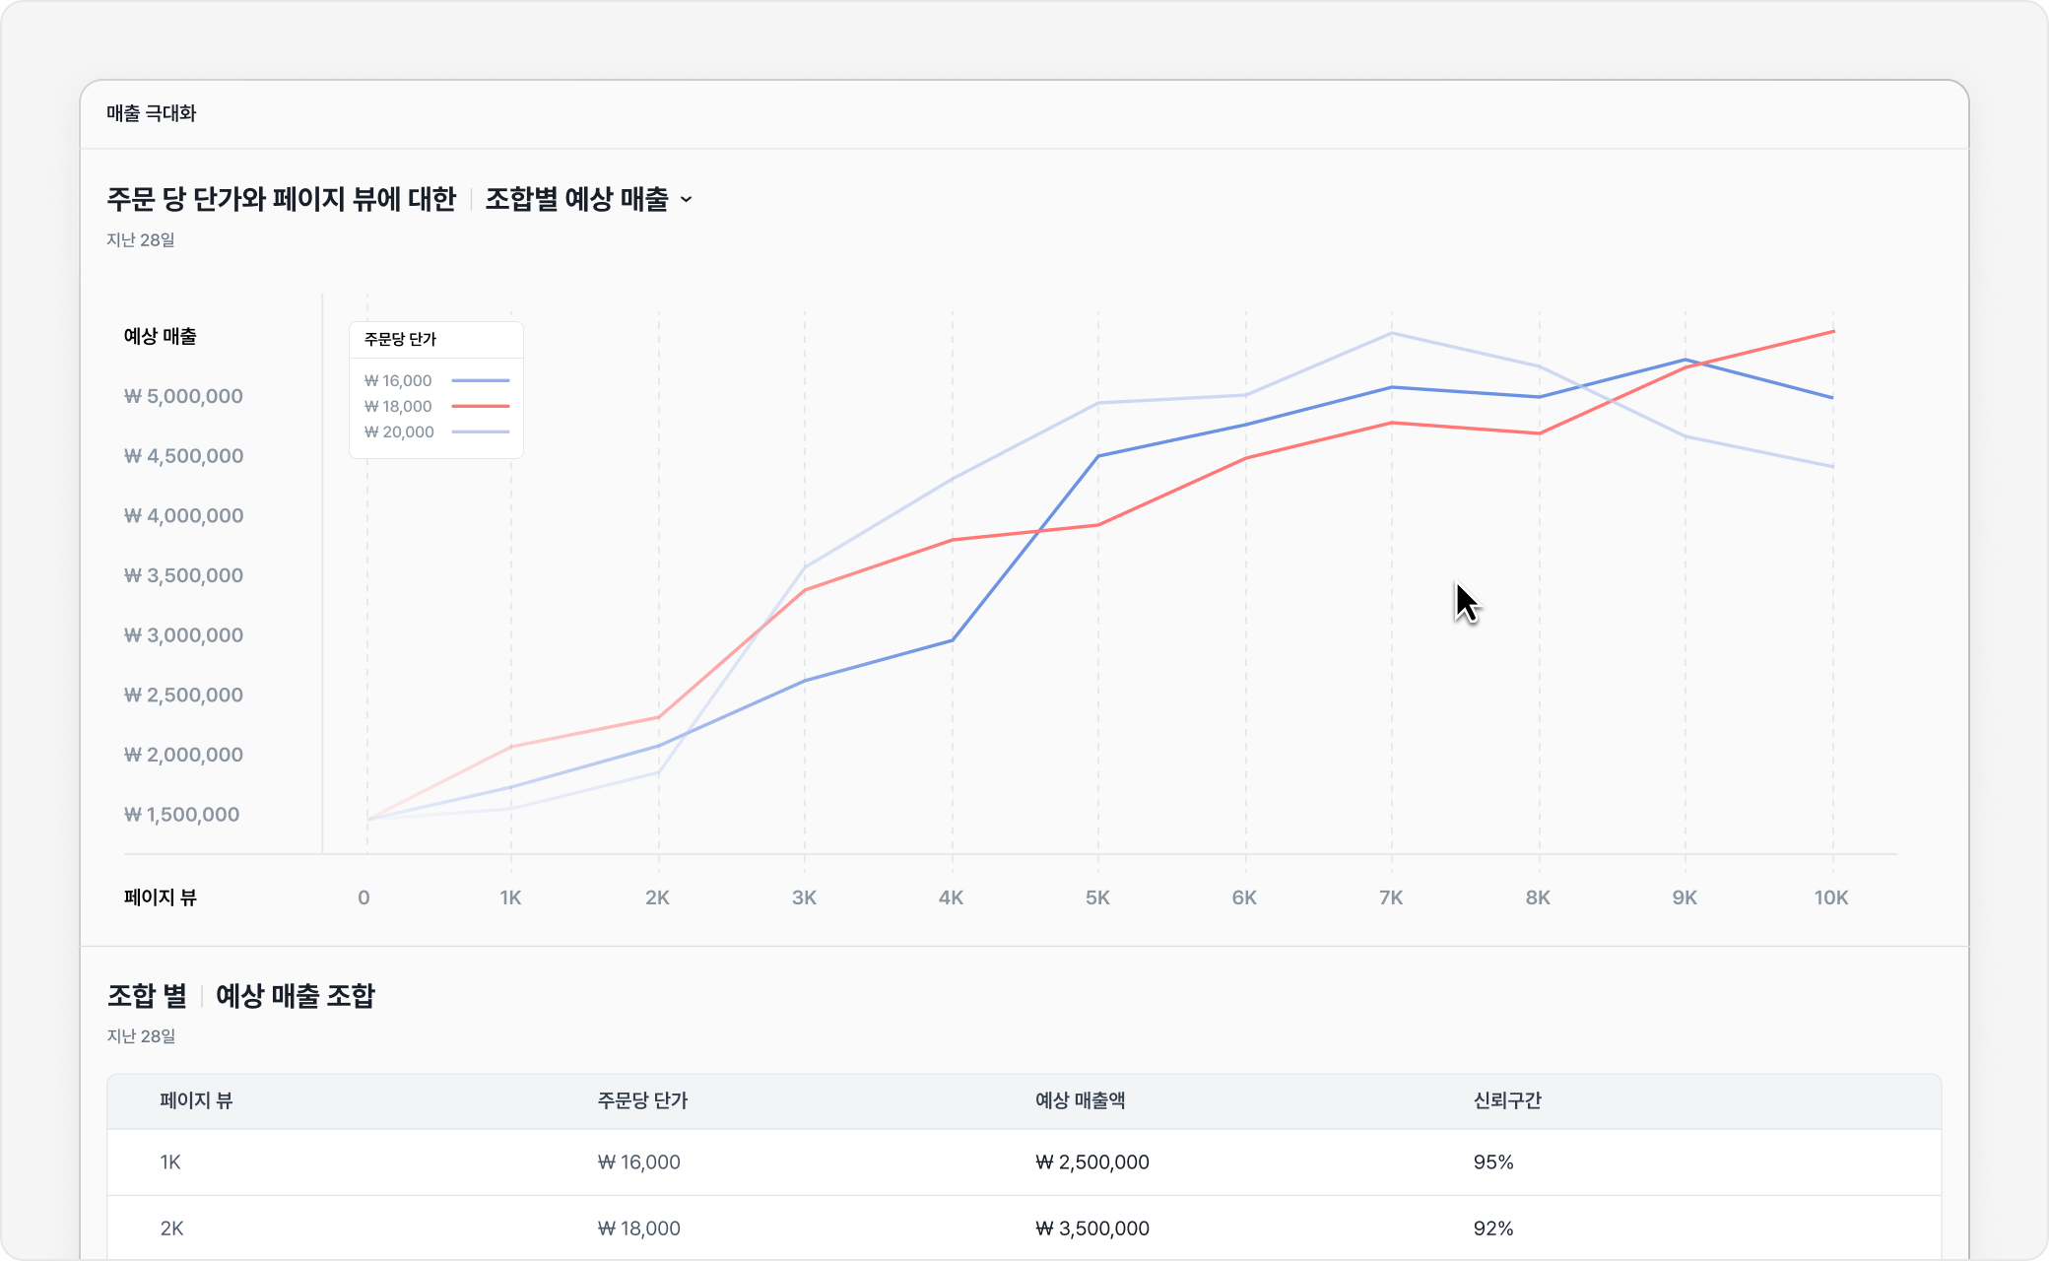This screenshot has height=1261, width=2049.
Task: Click the ₩ 4,500,000 y-axis label
Action: 183,456
